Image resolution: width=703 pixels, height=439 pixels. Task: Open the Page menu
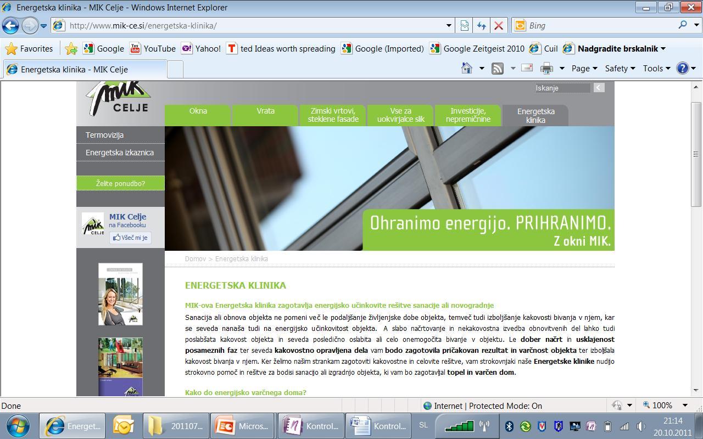click(584, 69)
